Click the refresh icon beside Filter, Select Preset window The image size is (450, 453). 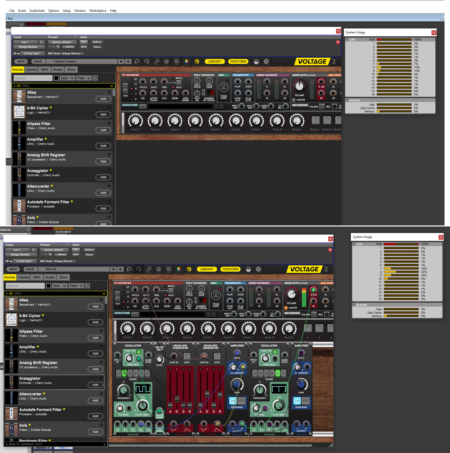pyautogui.click(x=95, y=78)
